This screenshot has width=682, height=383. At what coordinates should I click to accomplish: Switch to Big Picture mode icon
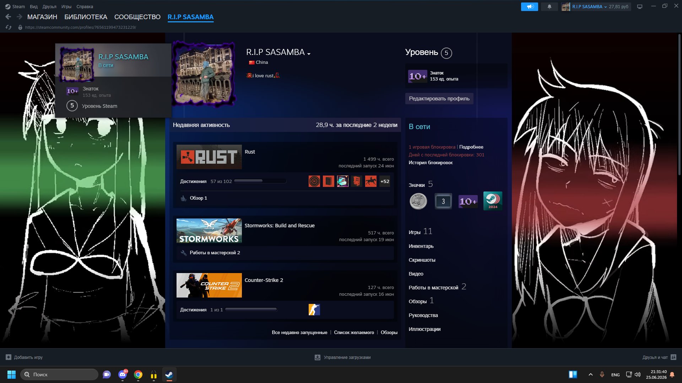pos(640,6)
